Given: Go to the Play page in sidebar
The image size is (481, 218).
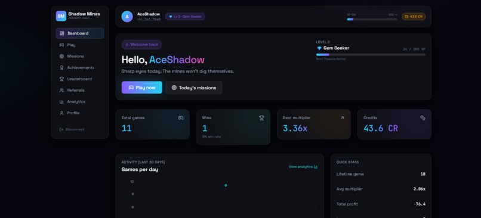Looking at the screenshot, I should point(80,45).
